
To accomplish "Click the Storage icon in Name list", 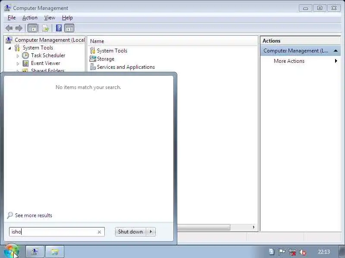I will pos(93,59).
